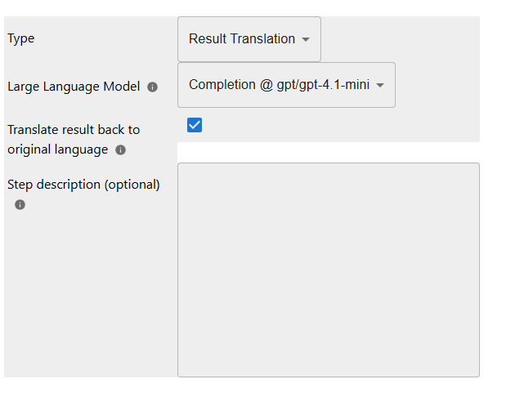The image size is (524, 397).
Task: Click center of the empty description box
Action: (328, 270)
